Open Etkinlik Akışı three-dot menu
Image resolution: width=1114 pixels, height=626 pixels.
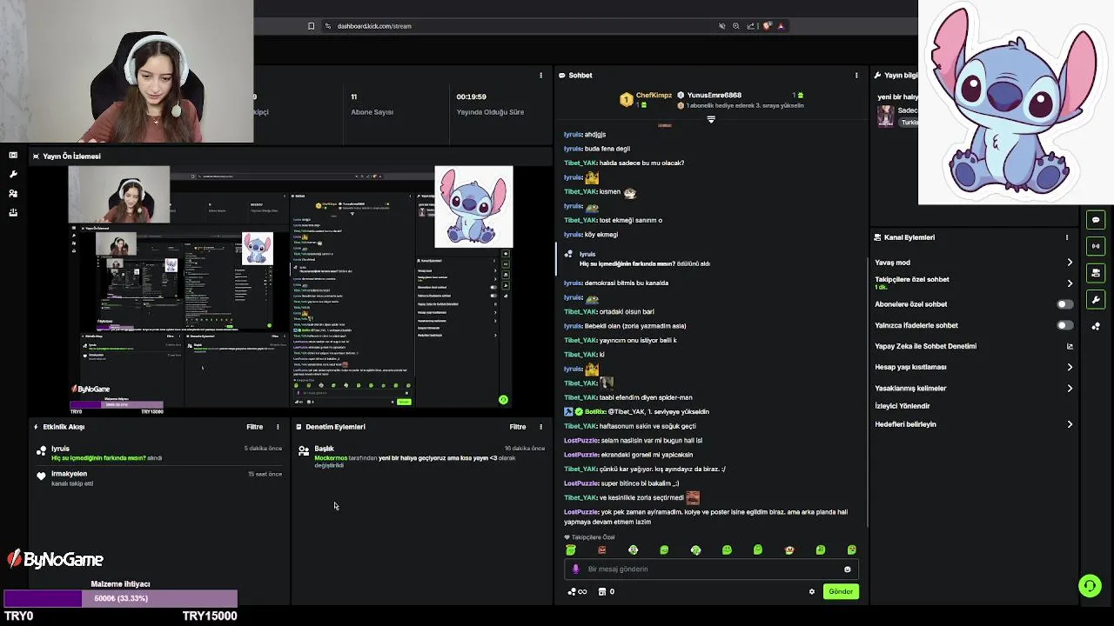coord(278,427)
